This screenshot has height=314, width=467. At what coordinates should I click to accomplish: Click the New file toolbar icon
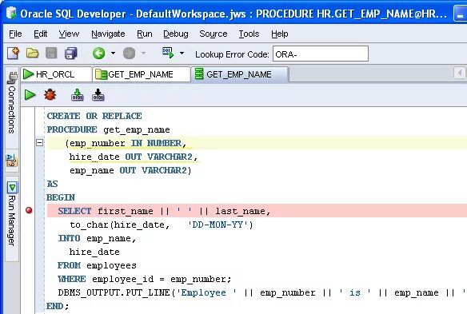13,54
